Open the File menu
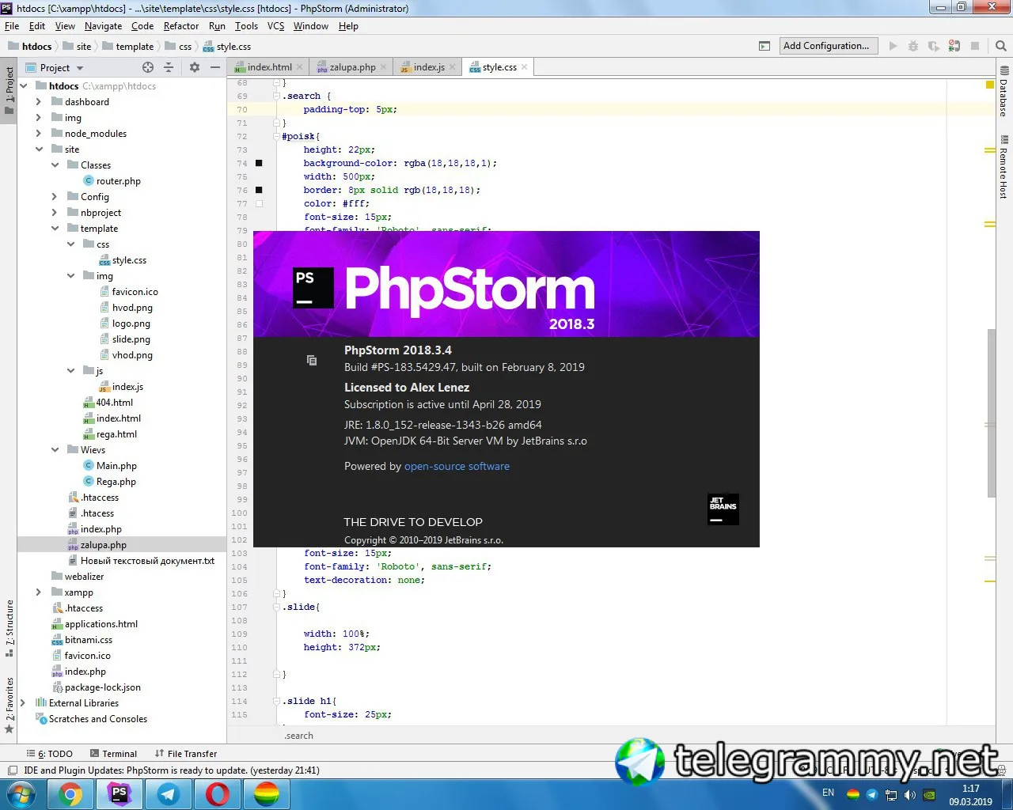 [12, 26]
